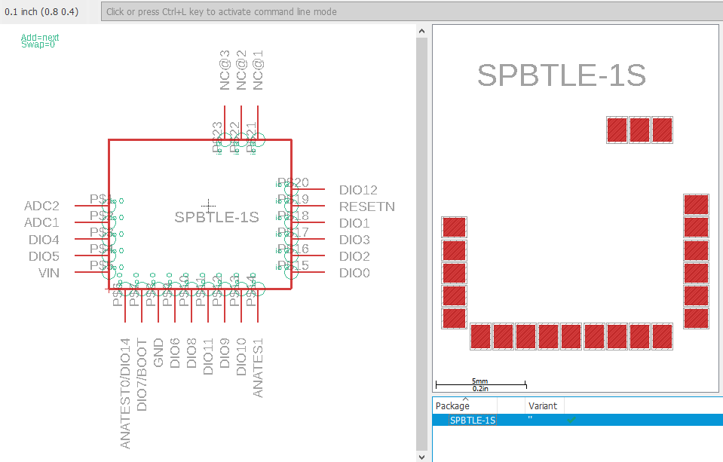Select the SPBTLE-1S row in the package list
This screenshot has width=723, height=462.
pos(577,420)
